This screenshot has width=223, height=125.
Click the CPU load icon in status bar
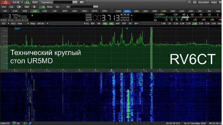coord(14,123)
